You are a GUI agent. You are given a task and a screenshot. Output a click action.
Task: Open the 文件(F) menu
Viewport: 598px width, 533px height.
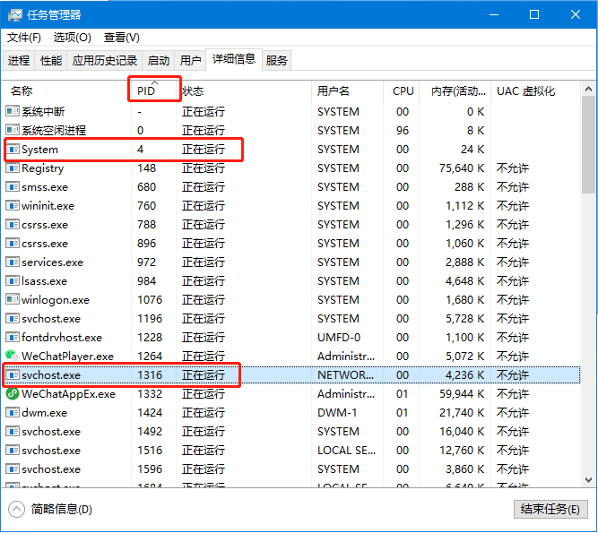(x=24, y=38)
